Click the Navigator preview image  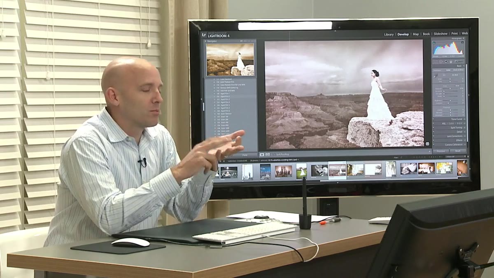tap(230, 60)
